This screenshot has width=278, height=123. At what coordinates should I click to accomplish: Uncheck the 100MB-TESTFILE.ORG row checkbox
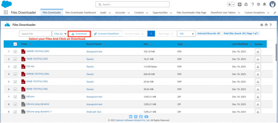click(x=15, y=52)
